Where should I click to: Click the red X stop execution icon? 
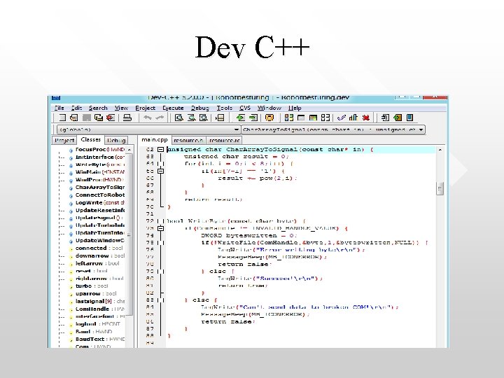point(366,118)
